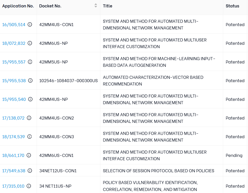The height and width of the screenshot is (193, 248).
Task: Open application number 15/955,538
Action: coord(14,81)
